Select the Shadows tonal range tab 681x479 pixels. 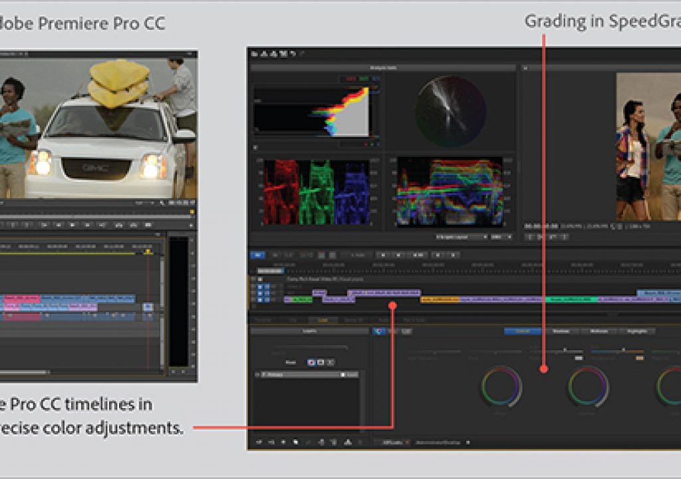[561, 331]
